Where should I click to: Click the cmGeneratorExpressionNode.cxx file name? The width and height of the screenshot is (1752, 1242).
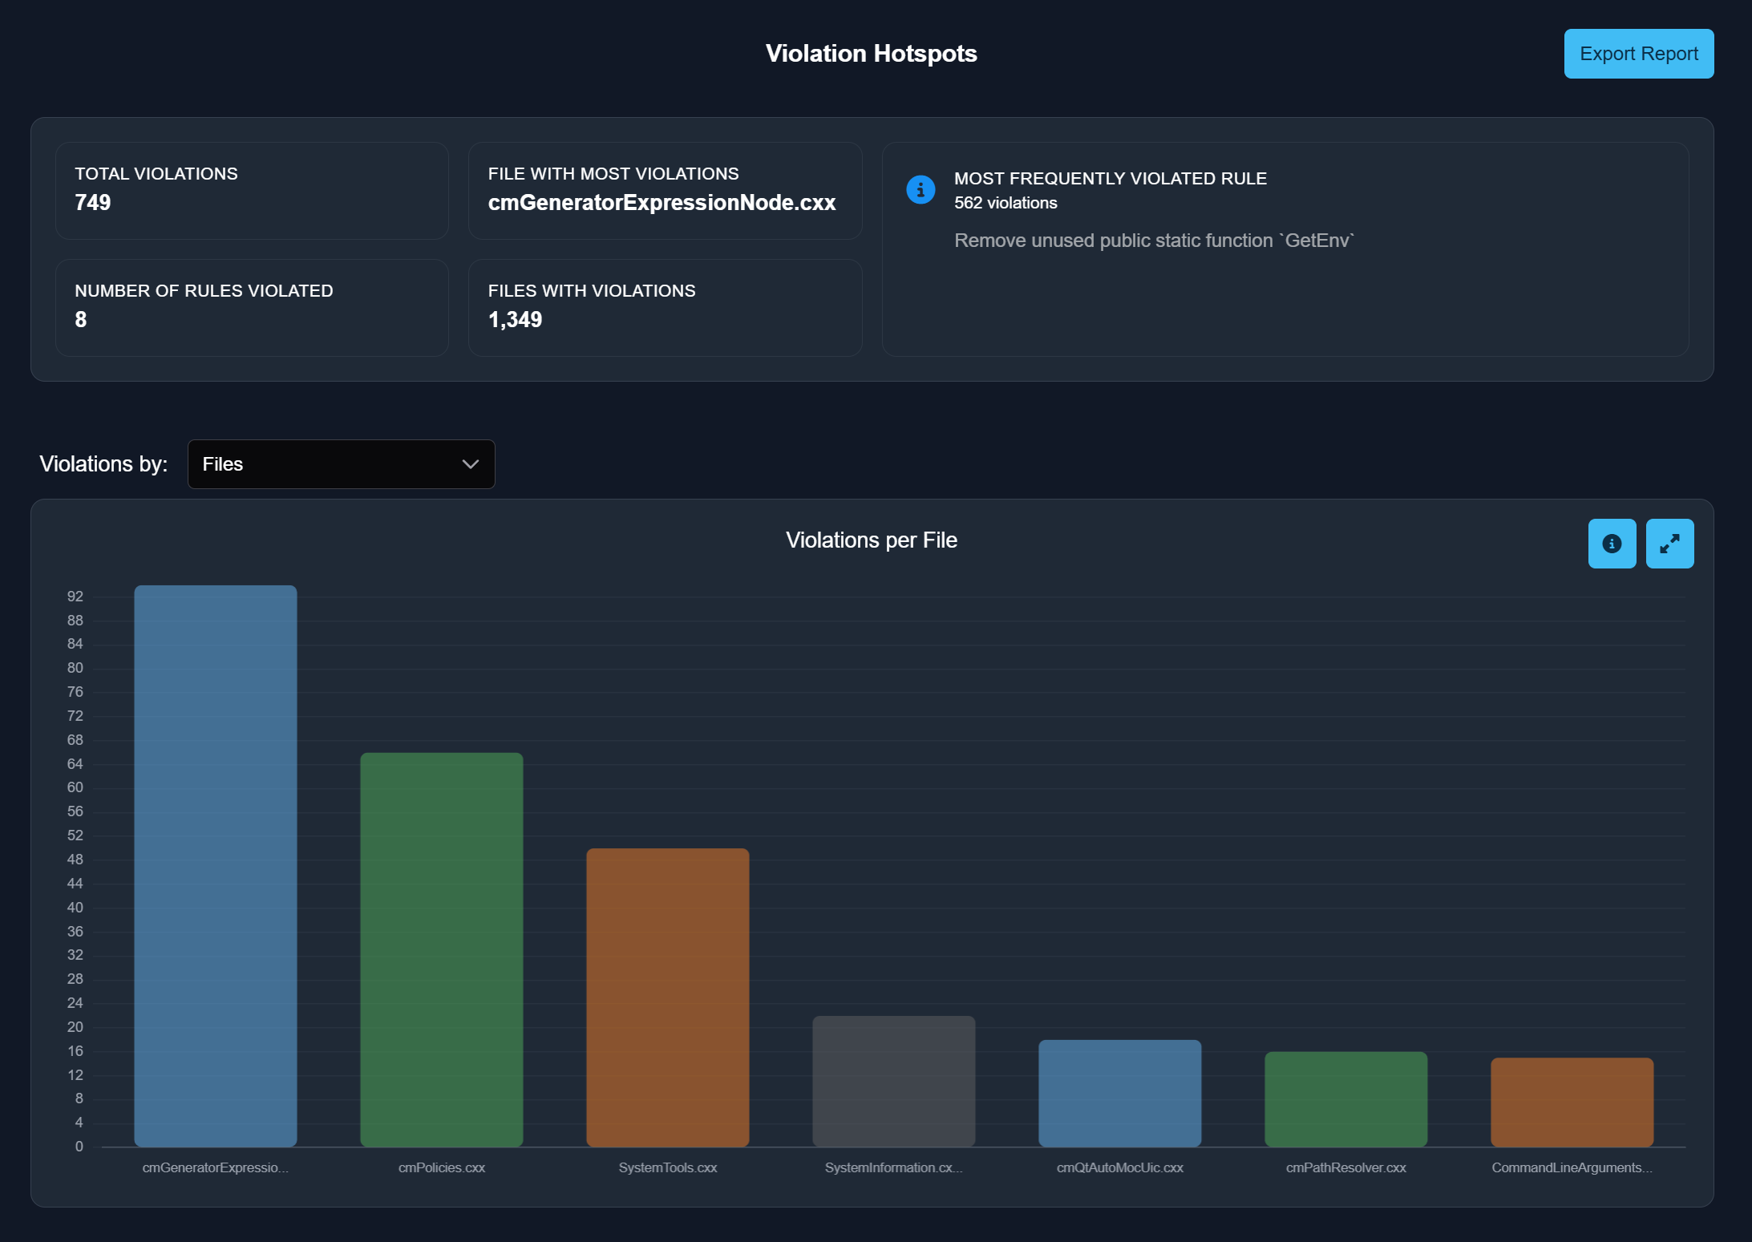point(662,203)
